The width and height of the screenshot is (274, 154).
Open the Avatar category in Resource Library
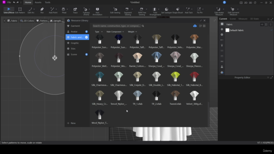click(77, 32)
